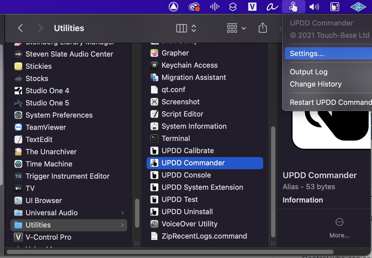Open the audio waveform menu bar icon
This screenshot has width=372, height=258.
215,6
